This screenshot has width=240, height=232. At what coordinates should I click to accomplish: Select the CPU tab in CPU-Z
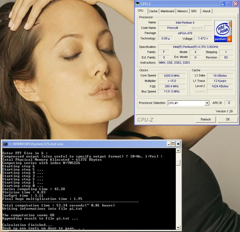[x=141, y=11]
